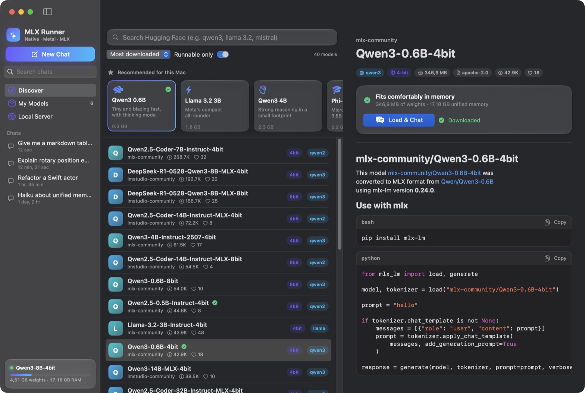Toggle the sidebar panel icon
The height and width of the screenshot is (393, 585).
coord(48,12)
